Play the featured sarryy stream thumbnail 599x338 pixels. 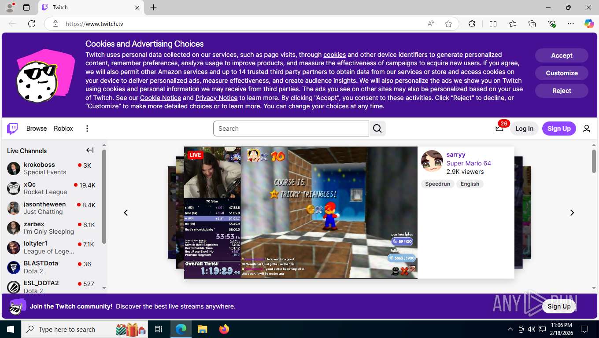point(301,213)
